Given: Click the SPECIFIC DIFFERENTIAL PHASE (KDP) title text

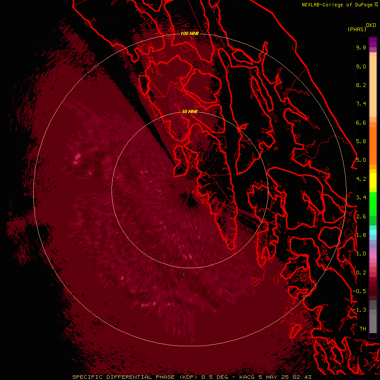Looking at the screenshot, I should tap(136, 377).
